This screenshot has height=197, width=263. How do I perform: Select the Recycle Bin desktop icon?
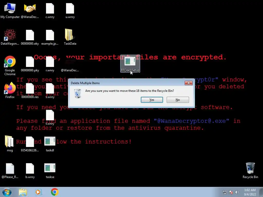pos(250,171)
